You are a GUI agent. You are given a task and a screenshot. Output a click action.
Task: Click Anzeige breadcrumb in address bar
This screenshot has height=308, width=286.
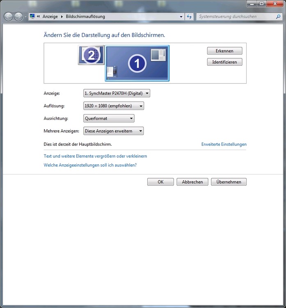click(50, 17)
